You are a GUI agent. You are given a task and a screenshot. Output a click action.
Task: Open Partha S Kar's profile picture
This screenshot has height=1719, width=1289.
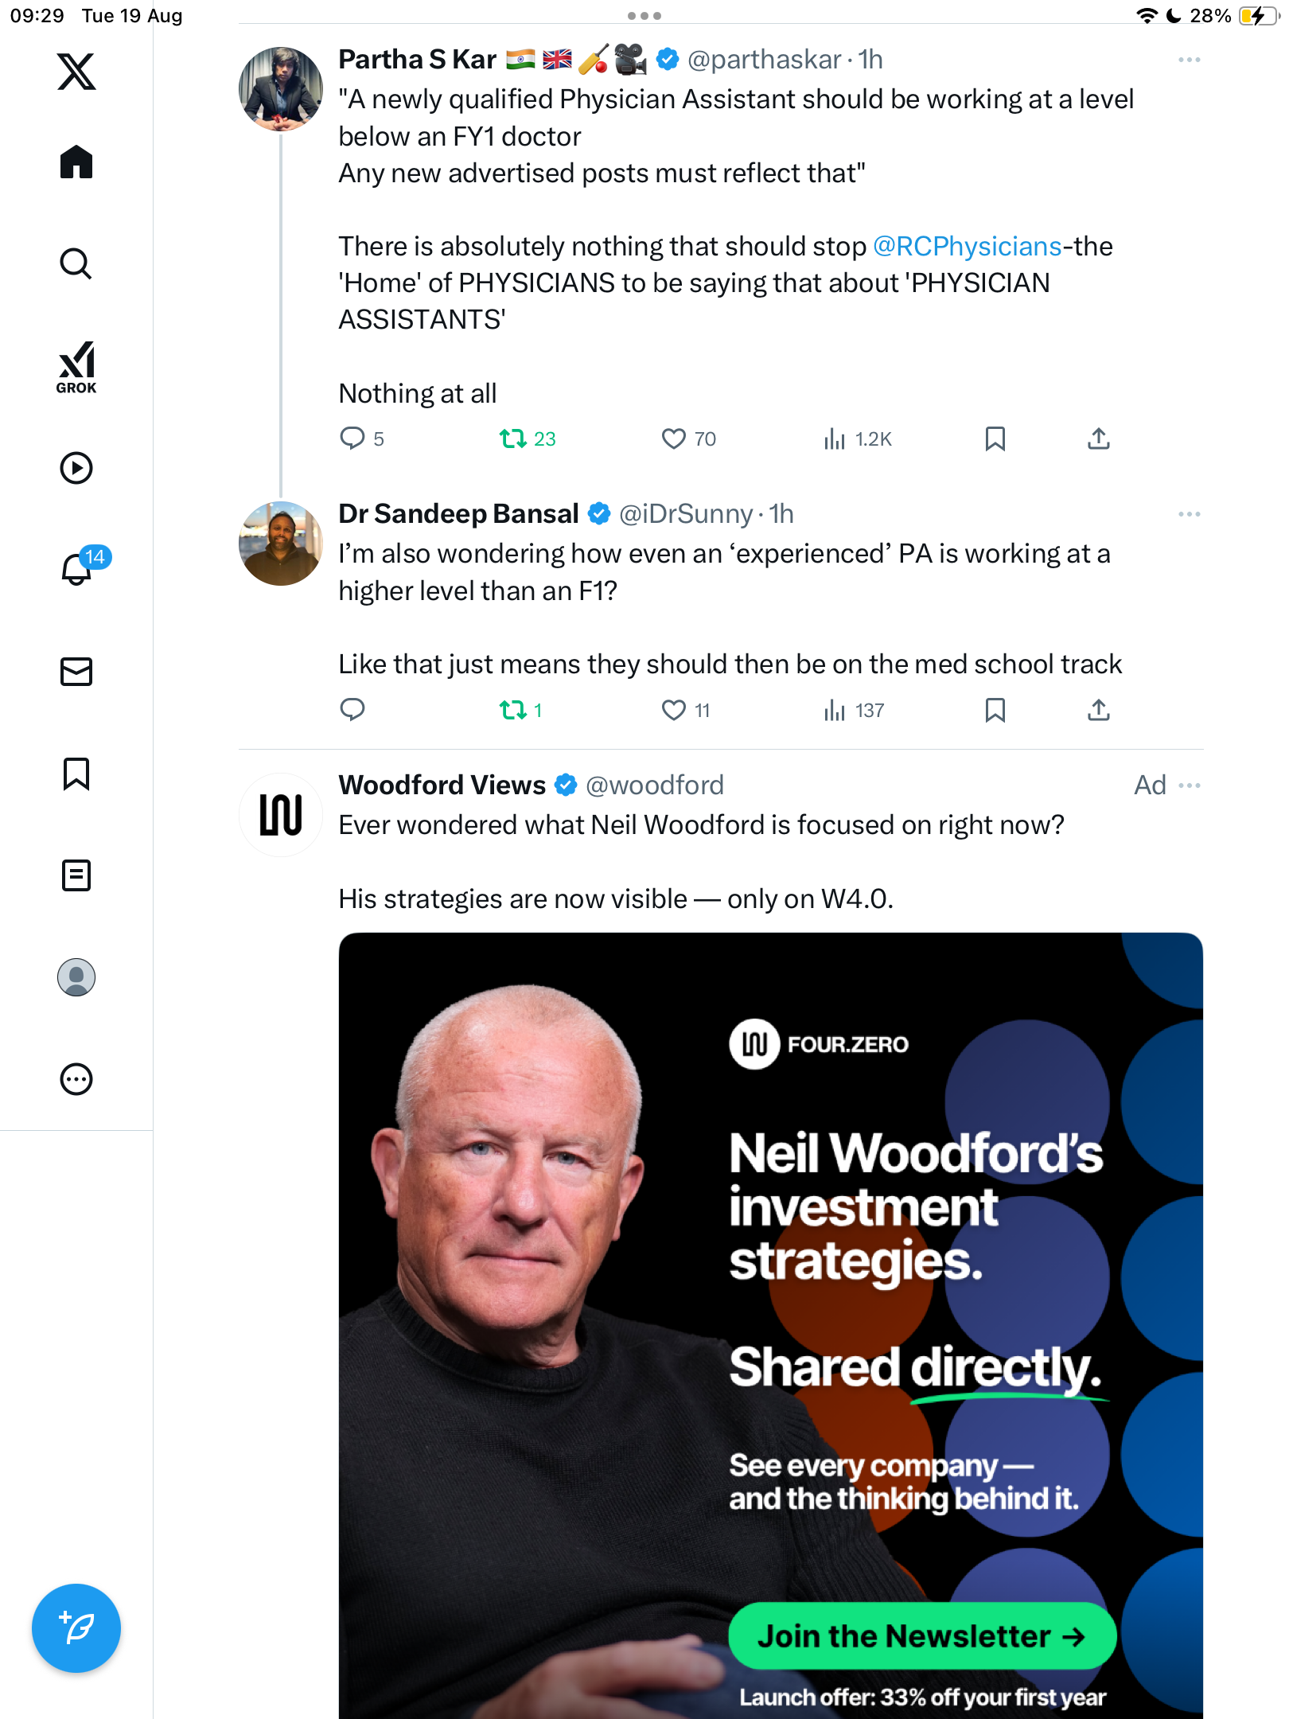281,89
